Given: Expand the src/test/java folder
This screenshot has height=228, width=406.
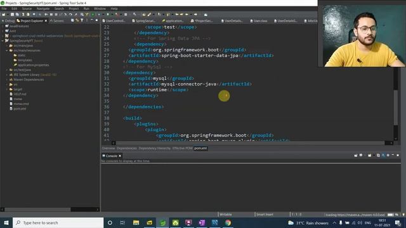Looking at the screenshot, I should [7, 70].
